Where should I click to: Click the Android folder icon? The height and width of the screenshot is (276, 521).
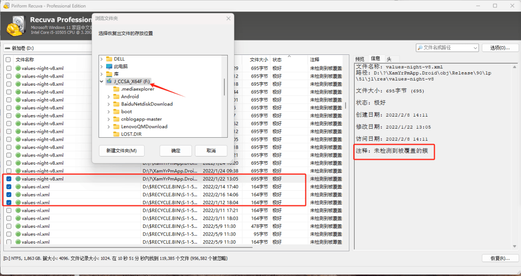pos(117,96)
